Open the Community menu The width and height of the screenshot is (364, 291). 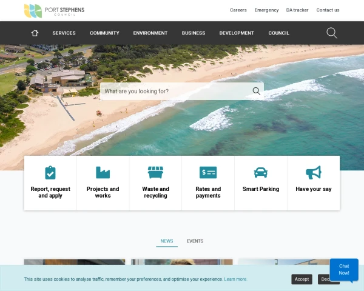pyautogui.click(x=104, y=33)
